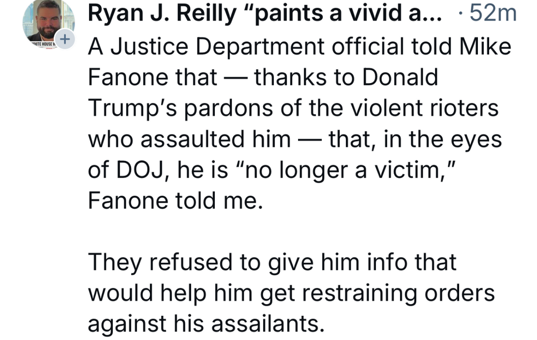The height and width of the screenshot is (340, 537).
Task: Open Ryan J. Reilly's profile picture
Action: point(47,21)
